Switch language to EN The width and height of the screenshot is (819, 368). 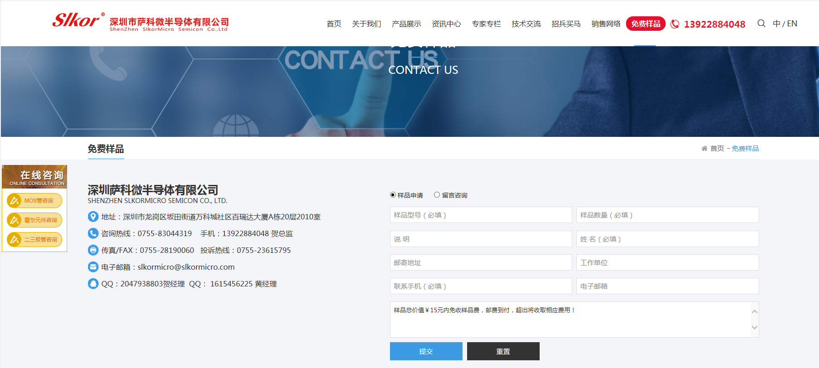(x=792, y=24)
